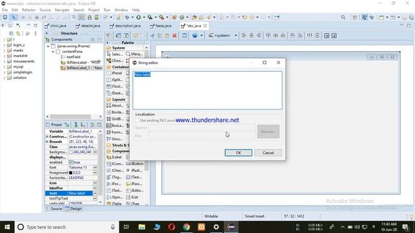Click the green Run button in toolbar
The width and height of the screenshot is (415, 233).
(138, 17)
